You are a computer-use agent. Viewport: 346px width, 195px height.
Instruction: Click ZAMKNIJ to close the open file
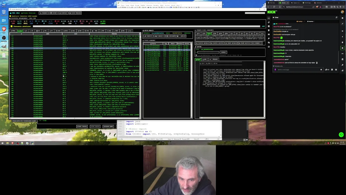click(x=257, y=43)
